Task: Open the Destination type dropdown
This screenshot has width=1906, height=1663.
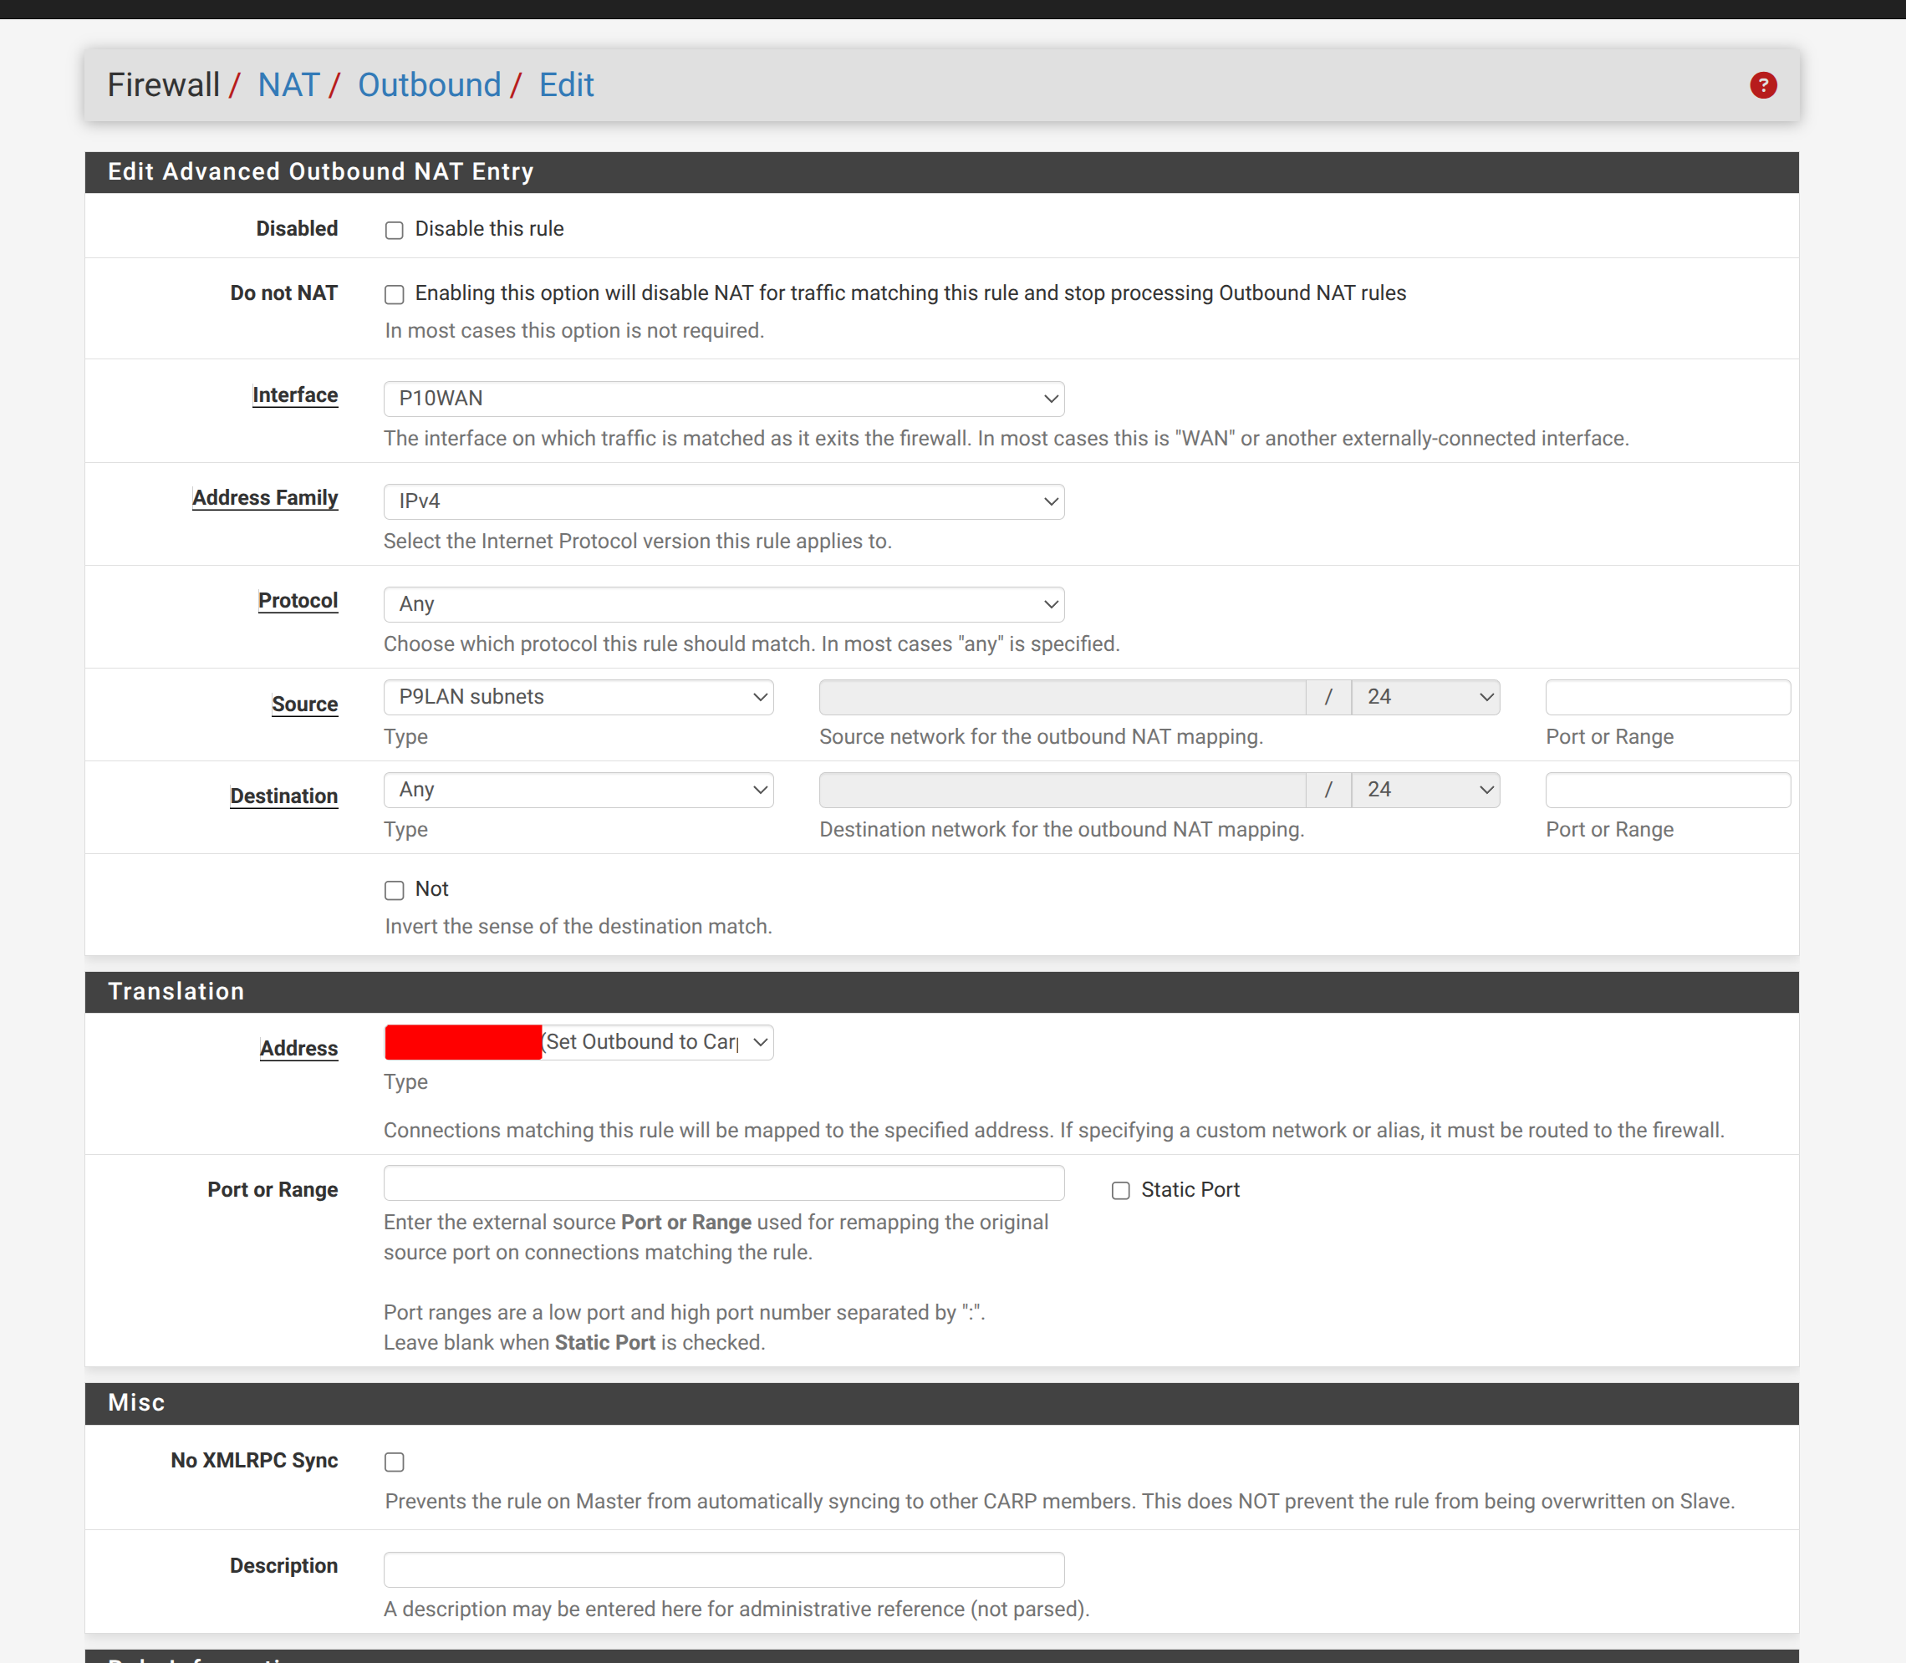Action: pyautogui.click(x=578, y=790)
